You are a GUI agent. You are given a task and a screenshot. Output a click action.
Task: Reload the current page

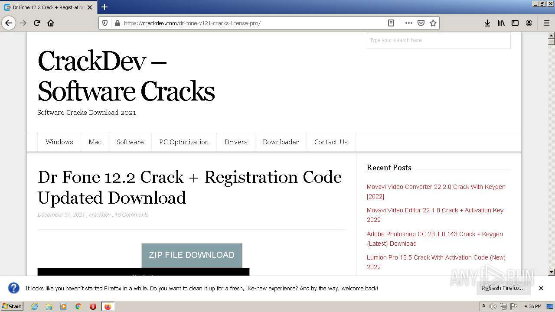37,23
